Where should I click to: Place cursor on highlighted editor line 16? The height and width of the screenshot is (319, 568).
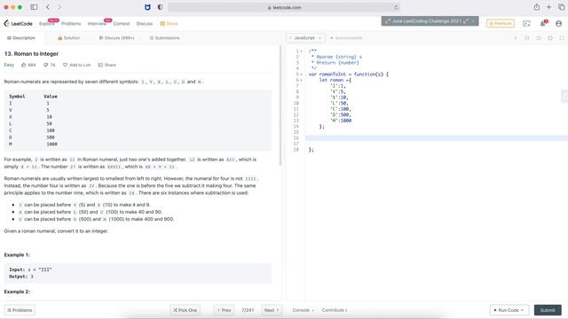pyautogui.click(x=437, y=138)
